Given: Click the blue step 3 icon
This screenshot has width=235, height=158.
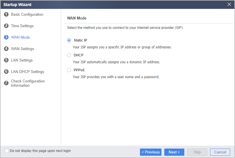Looking at the screenshot, I should (x=6, y=37).
